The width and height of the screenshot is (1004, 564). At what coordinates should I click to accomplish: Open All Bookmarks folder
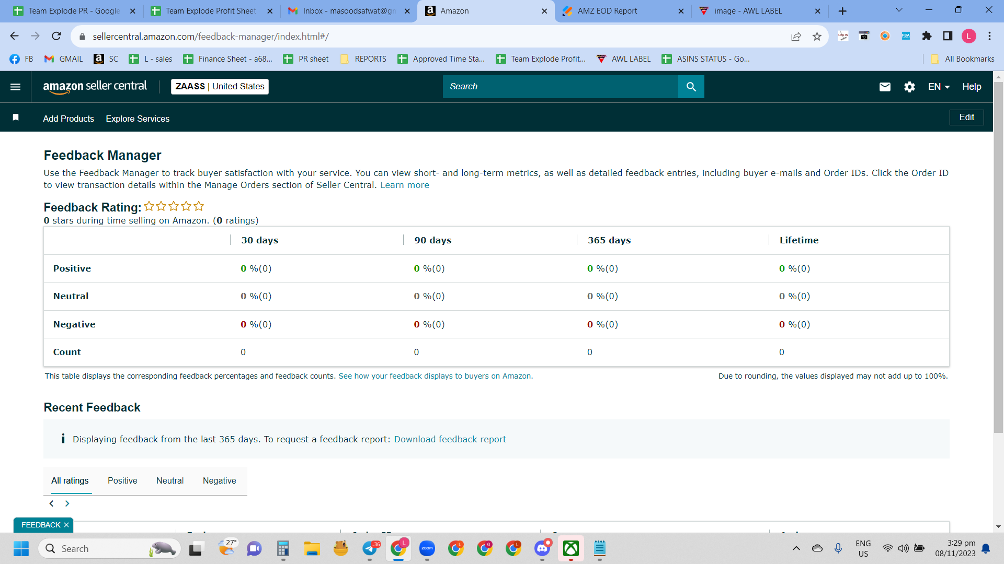click(963, 59)
